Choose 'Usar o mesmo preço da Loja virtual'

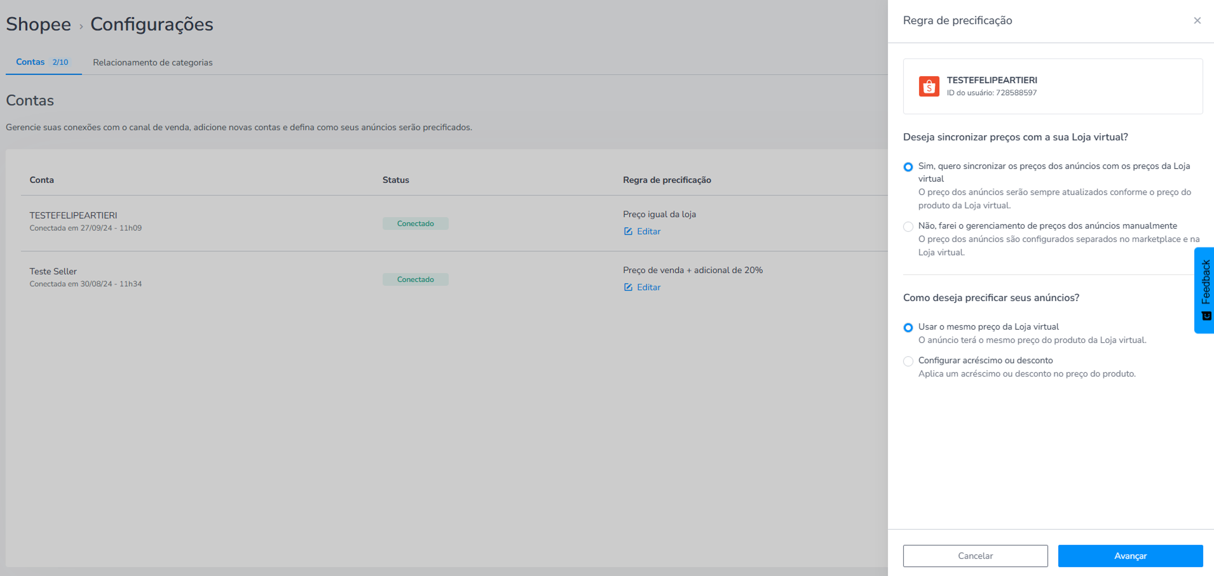(908, 328)
